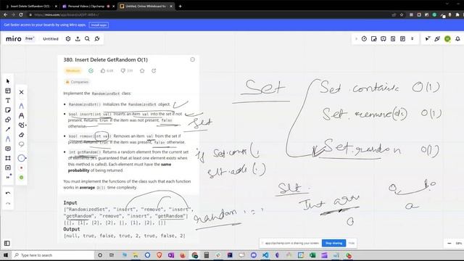Open the Windows Start menu
Image resolution: width=464 pixels, height=261 pixels.
coord(6,255)
